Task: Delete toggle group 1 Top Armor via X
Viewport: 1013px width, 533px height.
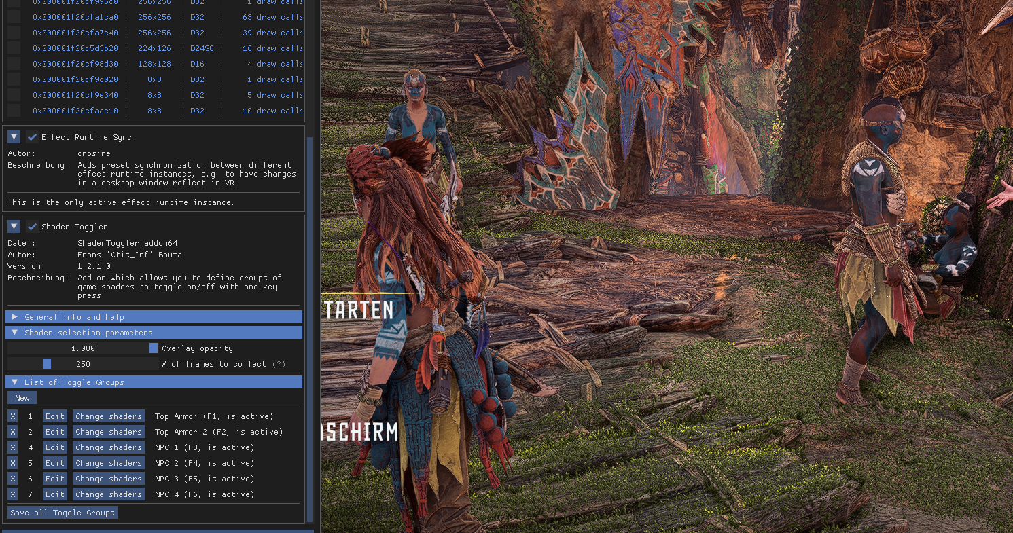Action: [13, 416]
